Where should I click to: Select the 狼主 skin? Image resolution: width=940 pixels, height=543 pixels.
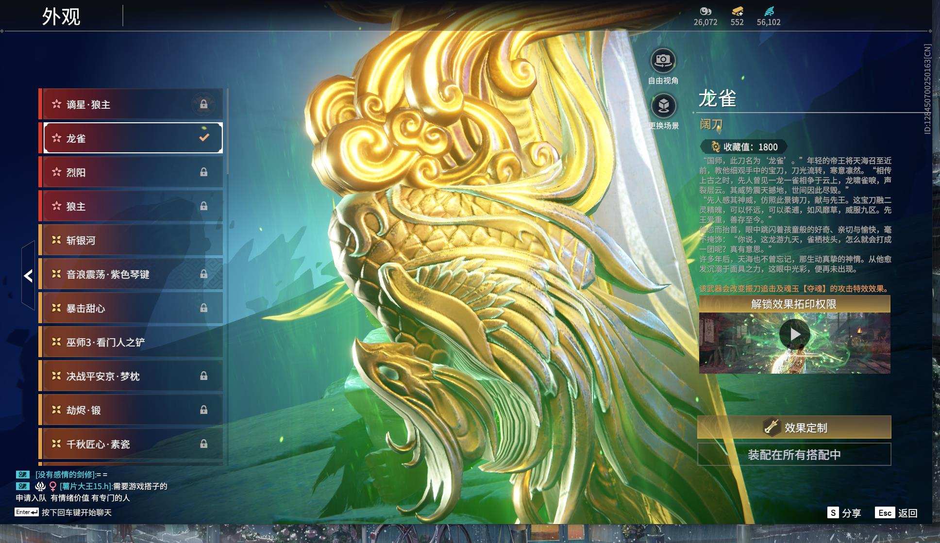131,206
